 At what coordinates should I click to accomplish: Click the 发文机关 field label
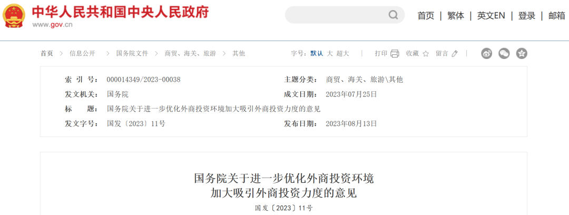point(82,94)
